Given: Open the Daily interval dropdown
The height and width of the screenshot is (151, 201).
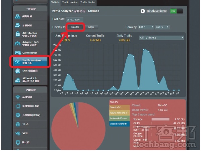Looking at the screenshot, I should 162,27.
